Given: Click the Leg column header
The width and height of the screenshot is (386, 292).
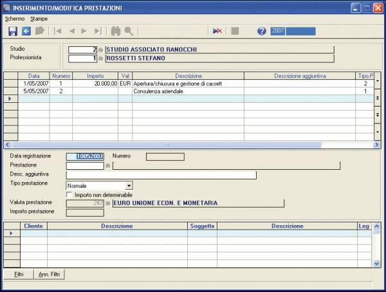Looking at the screenshot, I should pyautogui.click(x=364, y=226).
